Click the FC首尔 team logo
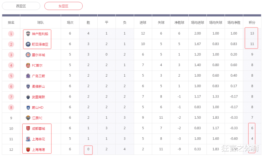Viewport: 263px width, 157px height. click(28, 65)
